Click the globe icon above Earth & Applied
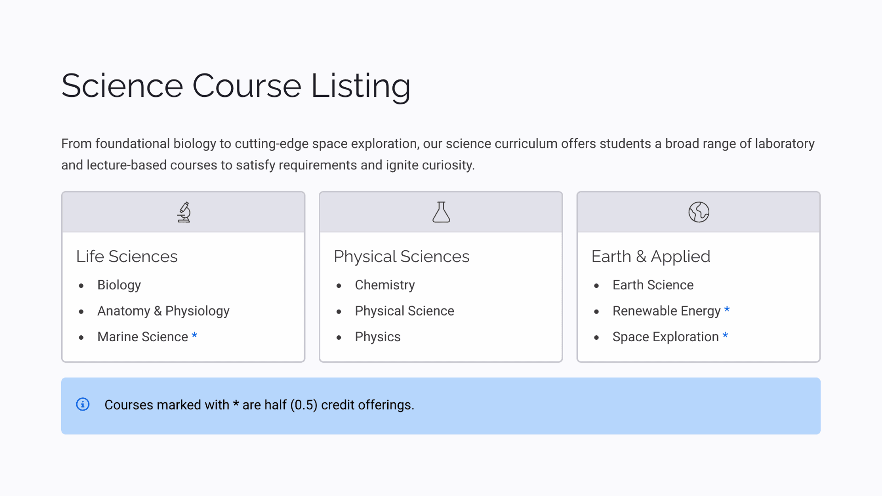The width and height of the screenshot is (882, 496). [x=699, y=212]
